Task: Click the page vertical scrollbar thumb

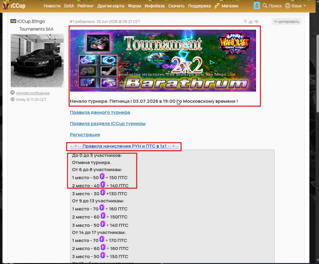Action: (x=317, y=73)
